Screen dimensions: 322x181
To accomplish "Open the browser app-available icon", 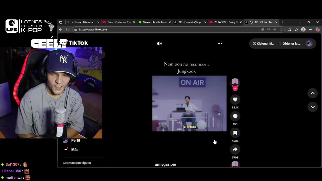I will pos(262,29).
